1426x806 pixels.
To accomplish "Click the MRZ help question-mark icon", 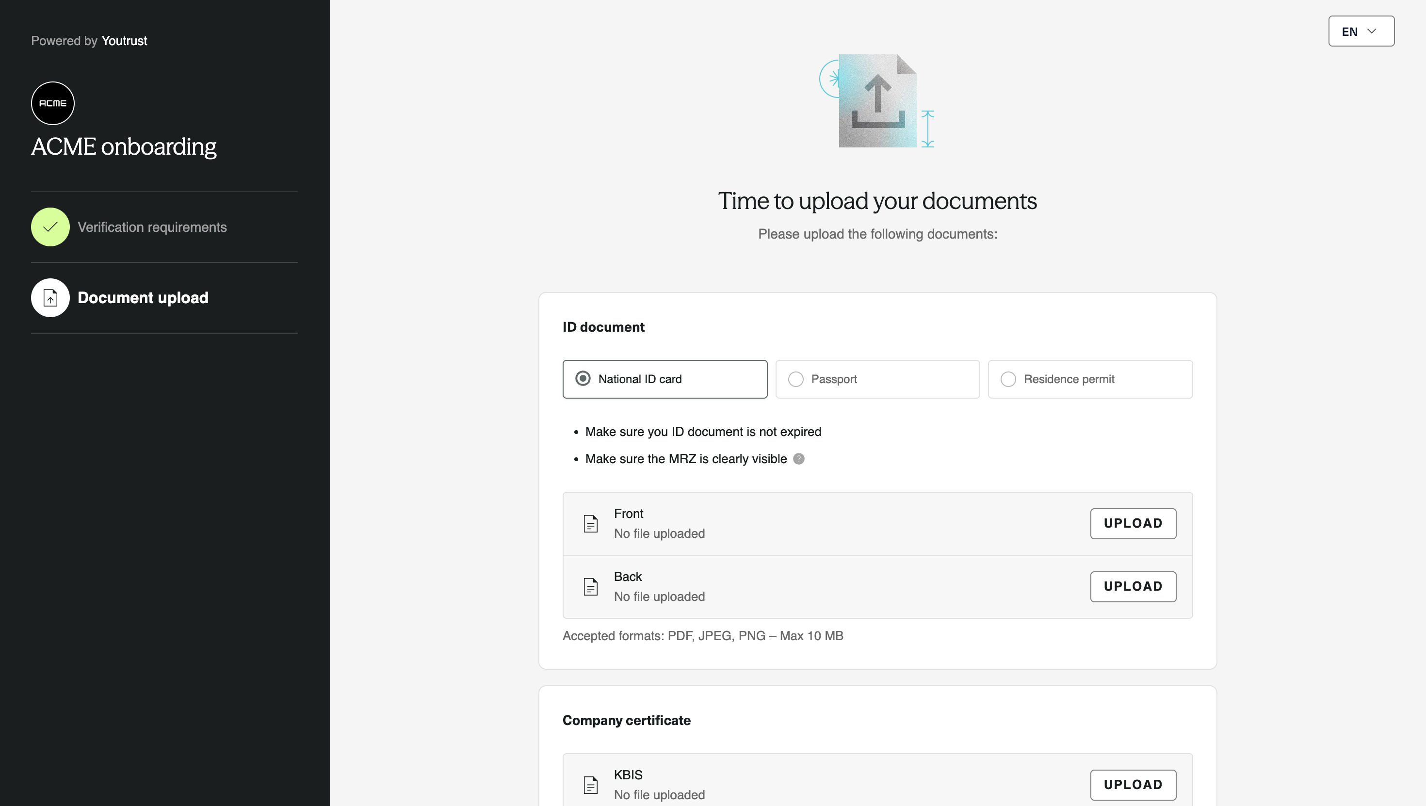I will (x=798, y=459).
